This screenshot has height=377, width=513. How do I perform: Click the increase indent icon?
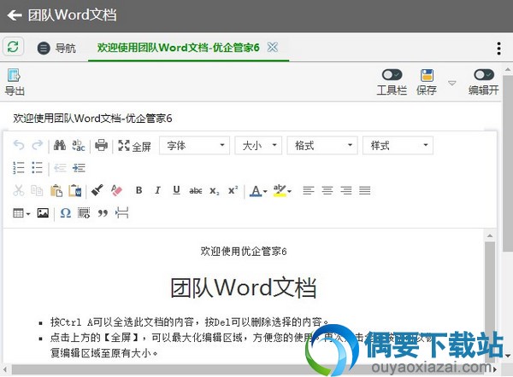(x=79, y=168)
